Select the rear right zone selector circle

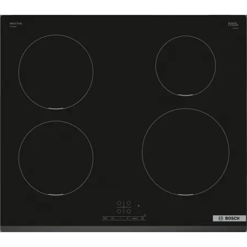pyautogui.click(x=129, y=203)
